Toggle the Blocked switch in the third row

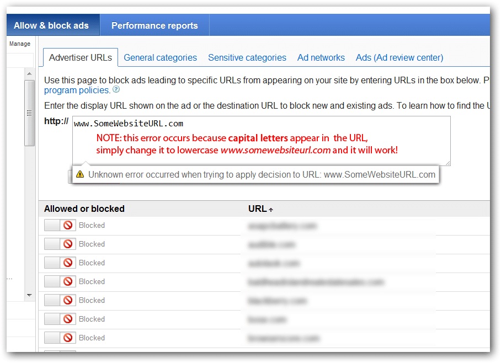(x=53, y=263)
